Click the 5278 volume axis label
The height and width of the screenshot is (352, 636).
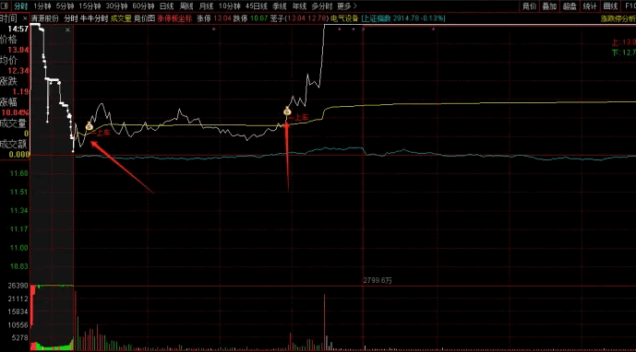tap(20, 338)
